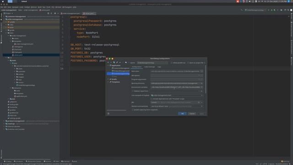The image size is (293, 165).
Task: Select the first CustomerManagement configuration
Action: [x=120, y=68]
